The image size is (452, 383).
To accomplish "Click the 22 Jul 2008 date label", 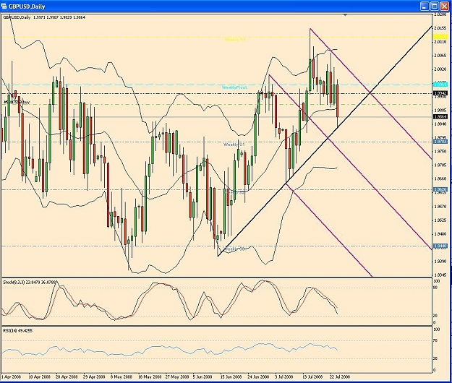I will [x=340, y=376].
